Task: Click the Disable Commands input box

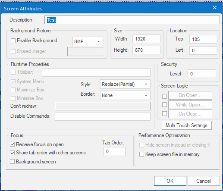Action: click(103, 116)
